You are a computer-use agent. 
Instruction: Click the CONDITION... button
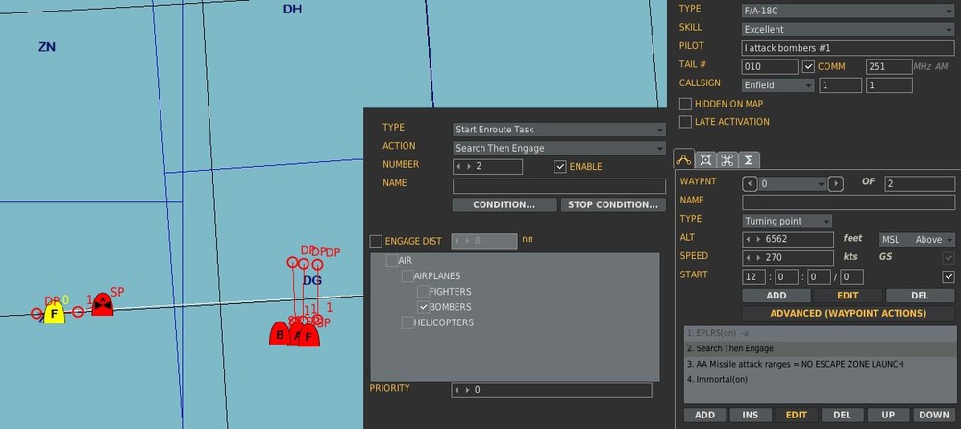pos(504,205)
